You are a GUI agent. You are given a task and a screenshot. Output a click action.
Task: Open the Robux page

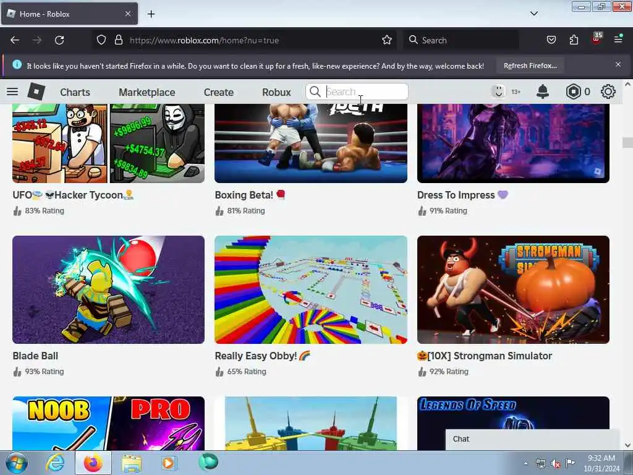(276, 92)
